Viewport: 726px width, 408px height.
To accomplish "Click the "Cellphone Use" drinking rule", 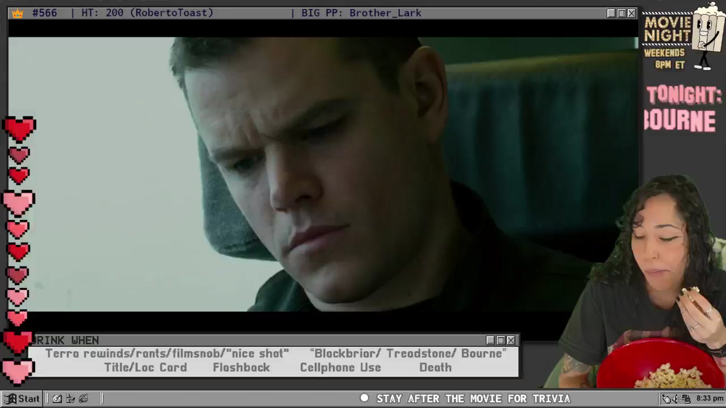I will point(340,367).
